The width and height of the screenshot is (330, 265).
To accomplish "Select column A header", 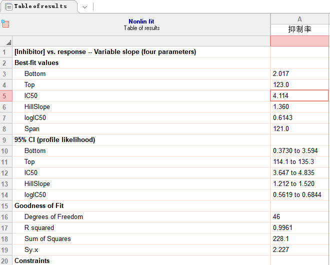I will pyautogui.click(x=299, y=19).
